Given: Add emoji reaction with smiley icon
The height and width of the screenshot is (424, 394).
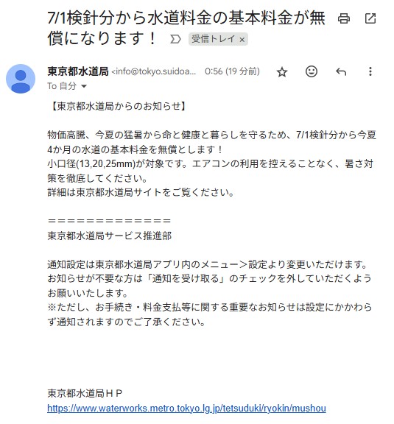Looking at the screenshot, I should tap(312, 71).
